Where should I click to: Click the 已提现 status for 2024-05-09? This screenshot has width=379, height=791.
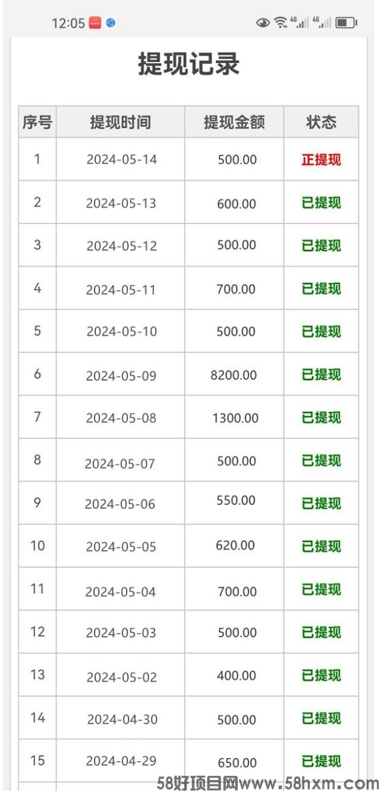[x=321, y=375]
